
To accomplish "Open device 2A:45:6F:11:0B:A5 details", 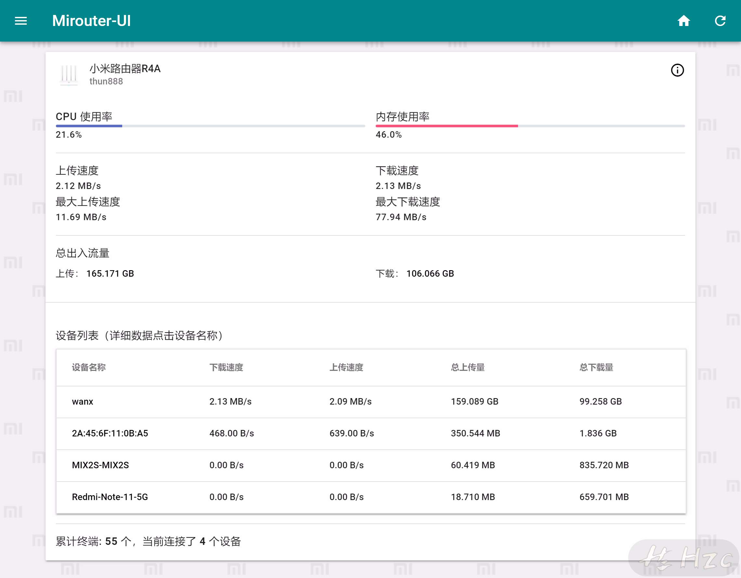I will tap(110, 434).
